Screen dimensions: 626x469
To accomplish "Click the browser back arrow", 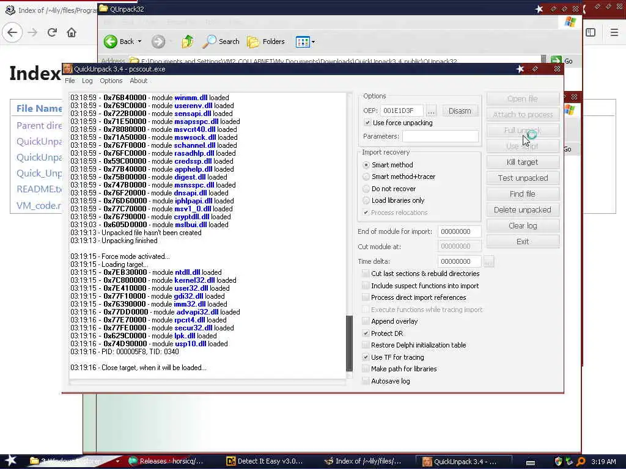I will coord(12,32).
